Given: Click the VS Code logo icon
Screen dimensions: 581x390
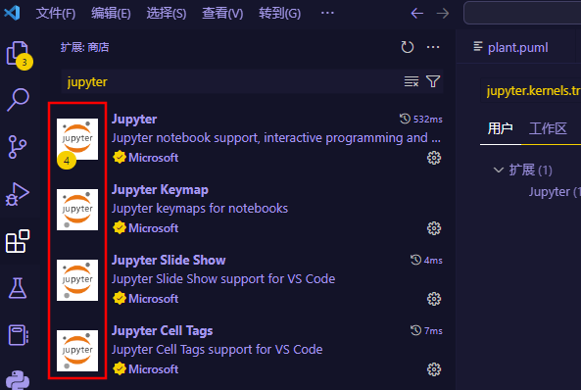Looking at the screenshot, I should pyautogui.click(x=12, y=13).
